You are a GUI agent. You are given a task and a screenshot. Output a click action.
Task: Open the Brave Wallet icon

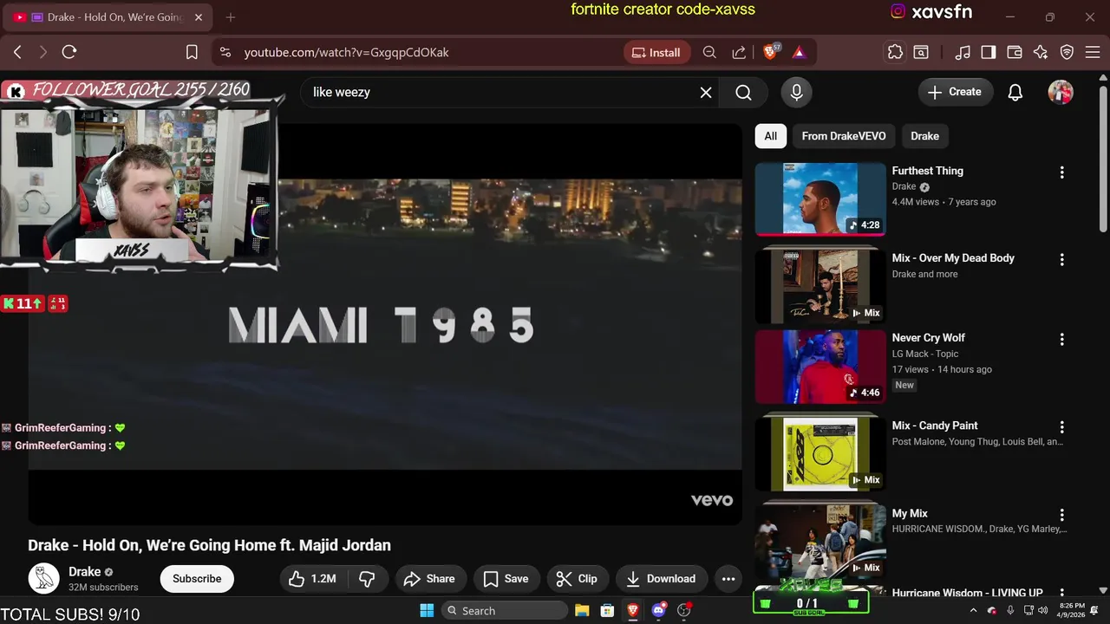tap(1014, 52)
